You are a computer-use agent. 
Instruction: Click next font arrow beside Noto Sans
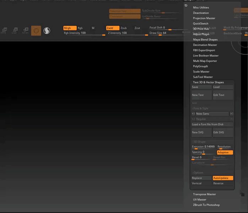tap(231, 114)
